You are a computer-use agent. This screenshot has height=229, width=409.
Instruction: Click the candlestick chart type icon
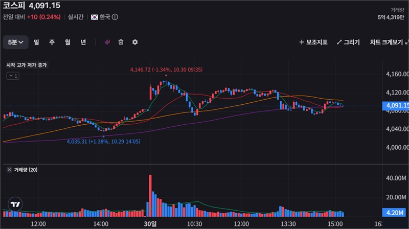[107, 42]
